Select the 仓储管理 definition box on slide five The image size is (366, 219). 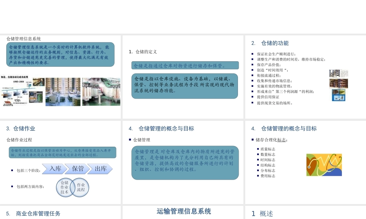[185, 162]
